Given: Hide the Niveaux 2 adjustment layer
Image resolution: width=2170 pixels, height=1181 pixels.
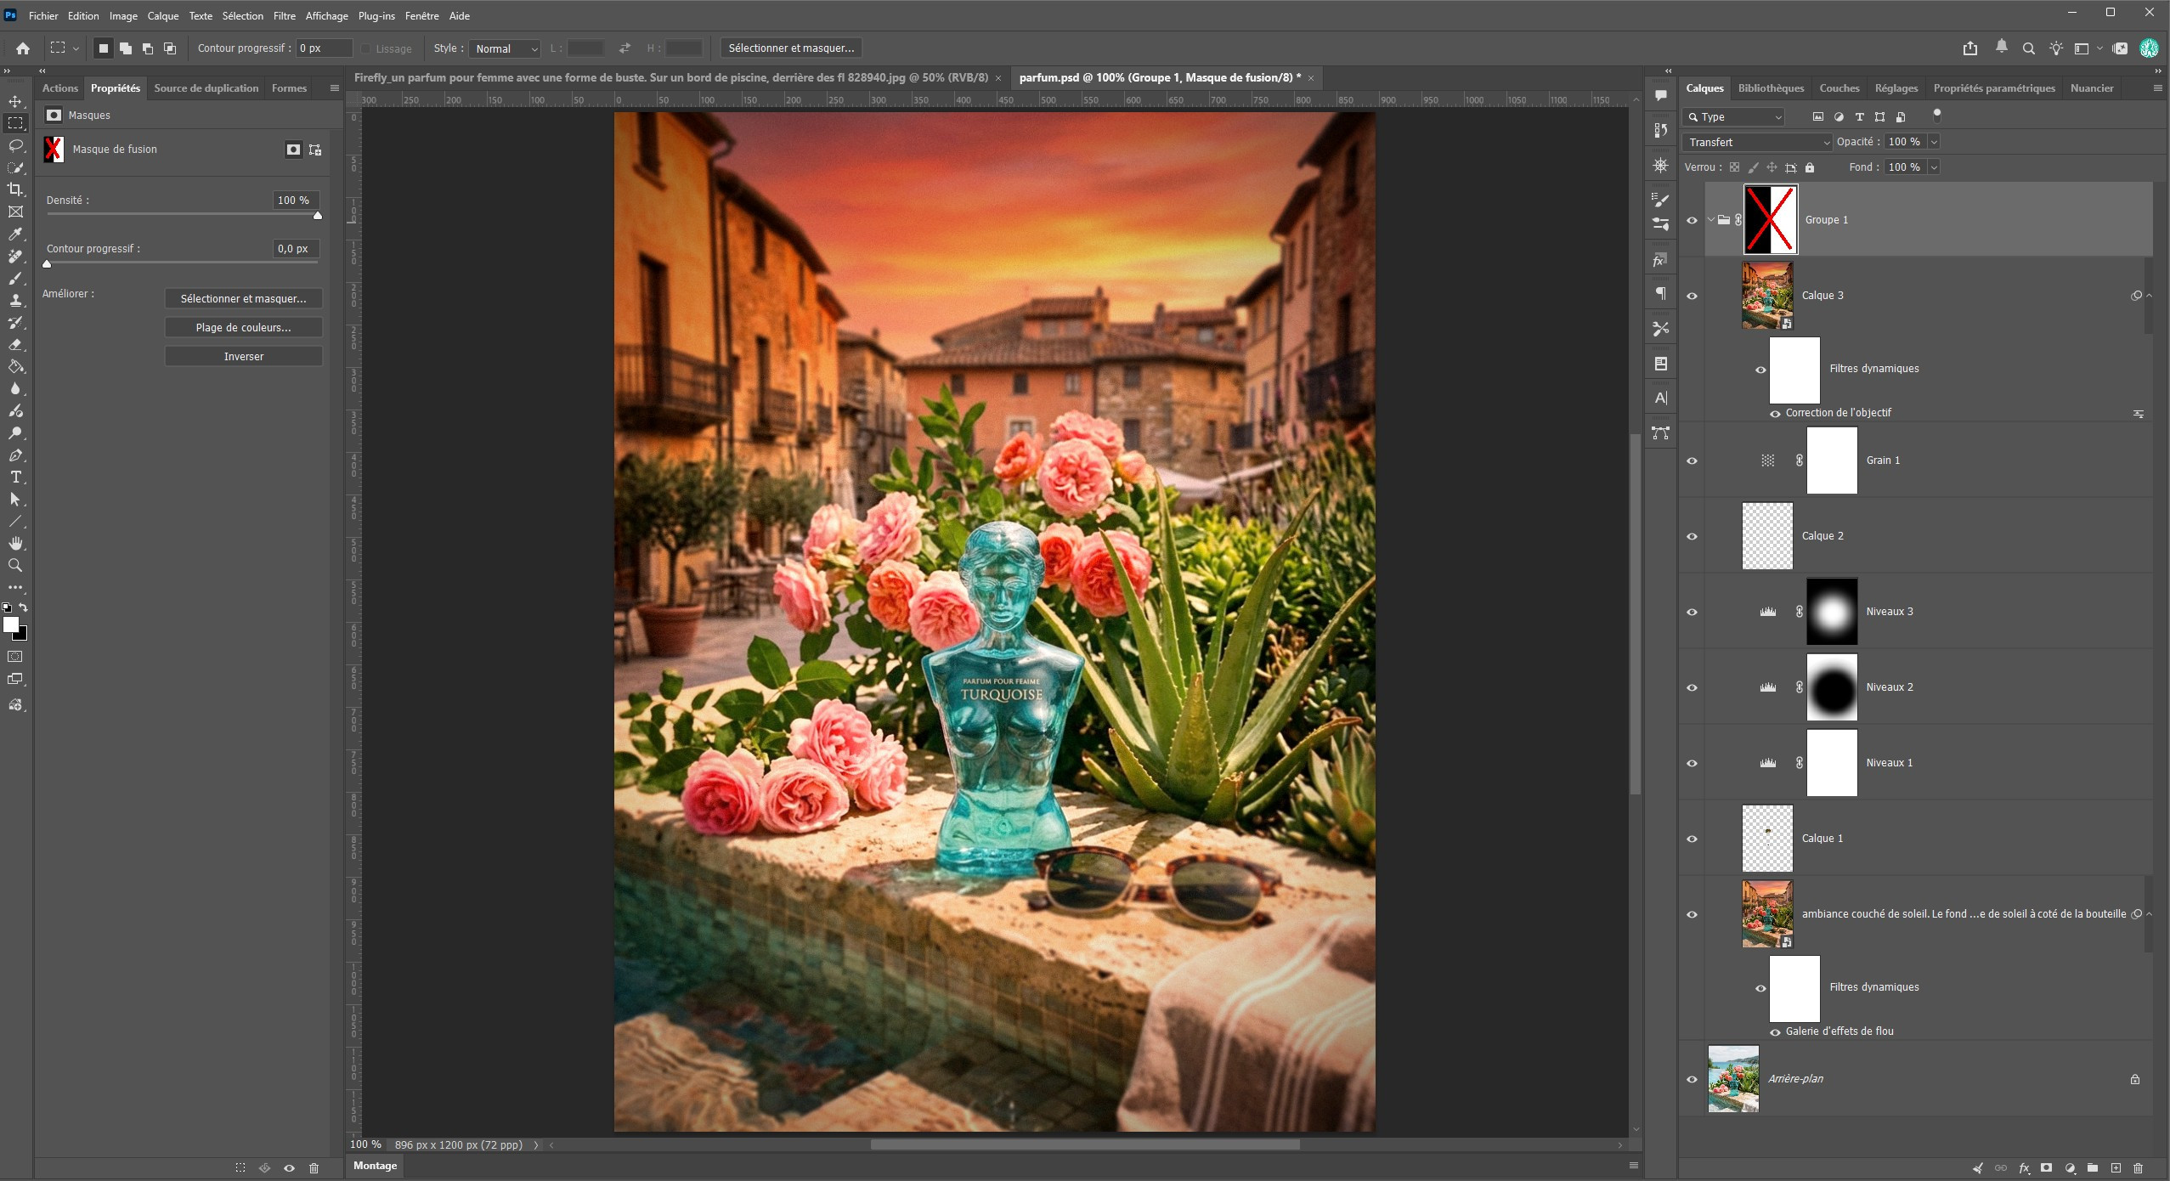Looking at the screenshot, I should [1692, 687].
